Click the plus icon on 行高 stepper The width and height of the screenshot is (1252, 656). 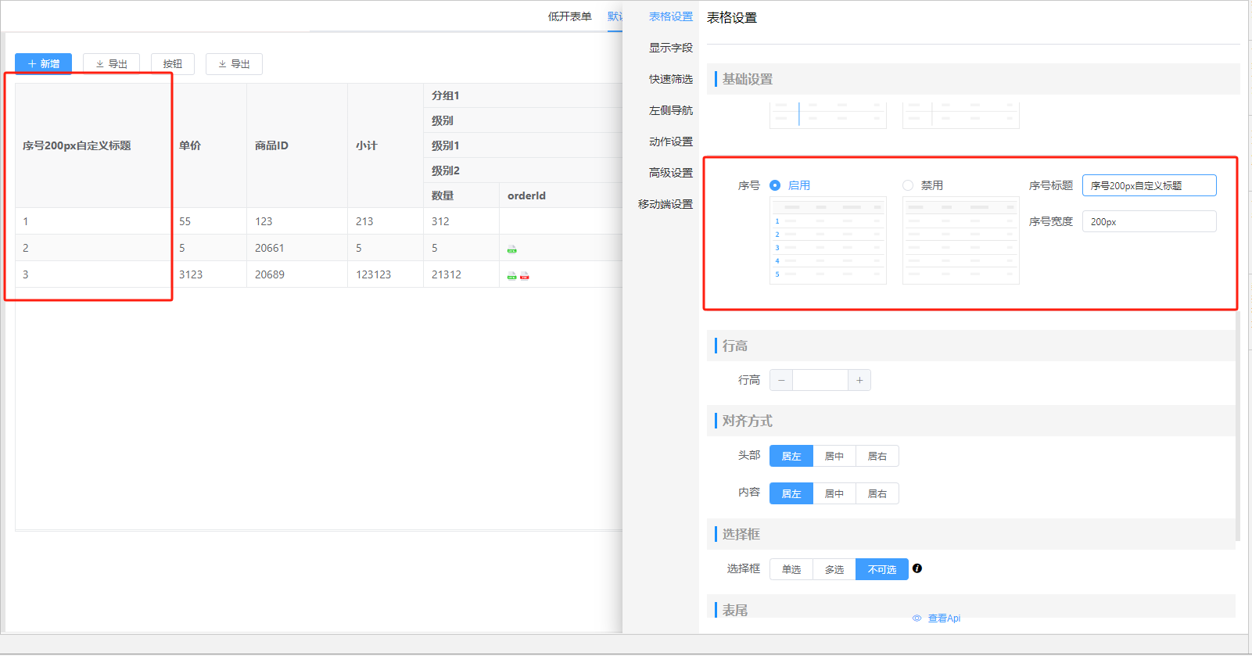[859, 381]
